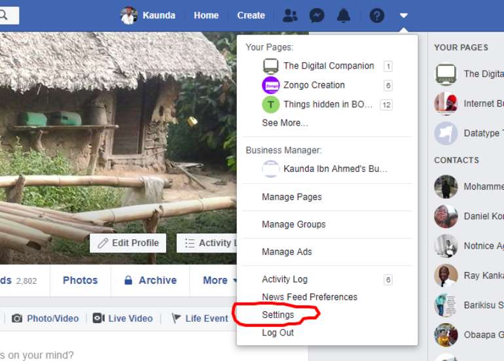The image size is (504, 361).
Task: Click badge 1 next to Digital Companion
Action: point(388,66)
